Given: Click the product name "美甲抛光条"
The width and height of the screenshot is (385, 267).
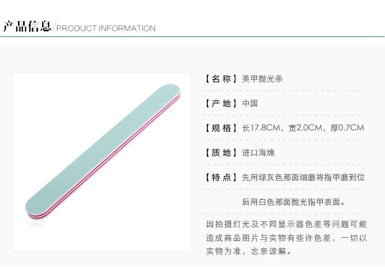Looking at the screenshot, I should click(x=262, y=79).
